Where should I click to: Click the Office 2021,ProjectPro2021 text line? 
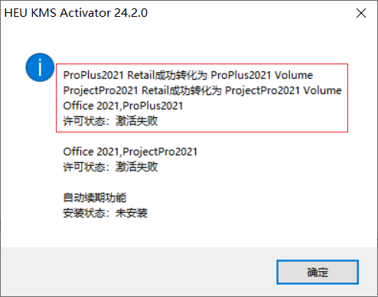(x=130, y=152)
